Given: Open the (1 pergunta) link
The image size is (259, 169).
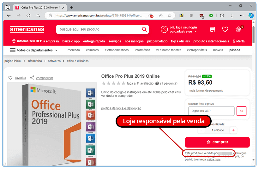Looking at the screenshot, I should tap(169, 83).
